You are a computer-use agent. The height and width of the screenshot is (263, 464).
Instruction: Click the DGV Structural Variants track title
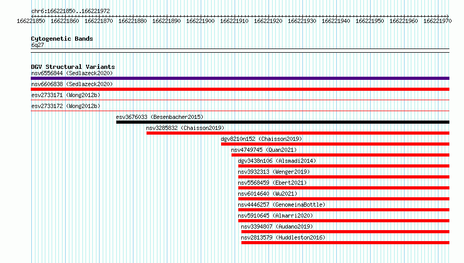coord(73,67)
